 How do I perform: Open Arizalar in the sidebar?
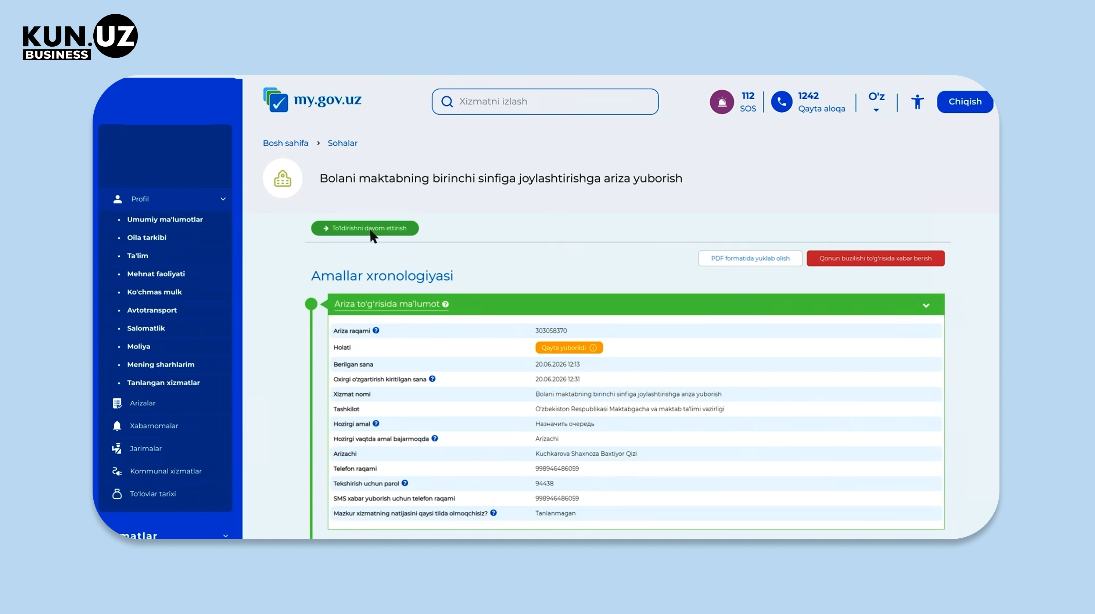(143, 403)
